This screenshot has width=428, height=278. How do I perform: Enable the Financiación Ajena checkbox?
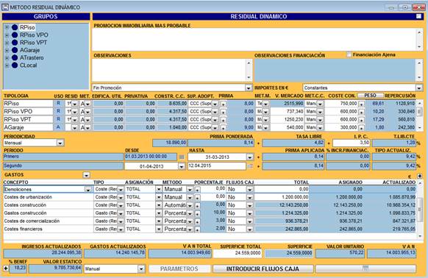coord(349,54)
